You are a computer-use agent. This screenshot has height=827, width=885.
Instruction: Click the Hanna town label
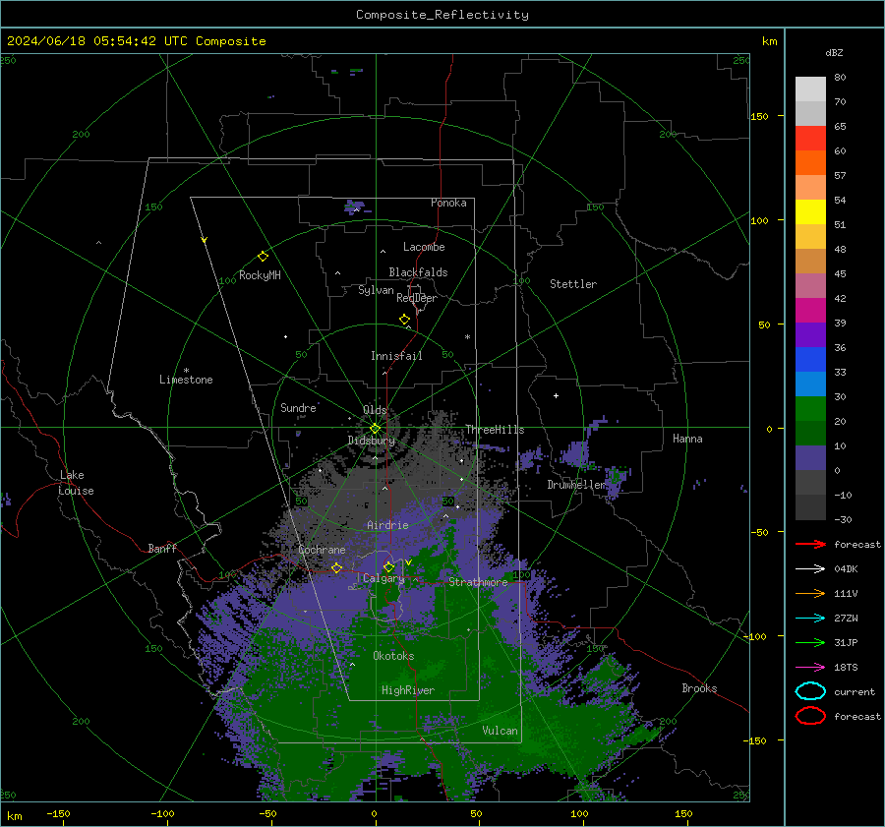687,439
